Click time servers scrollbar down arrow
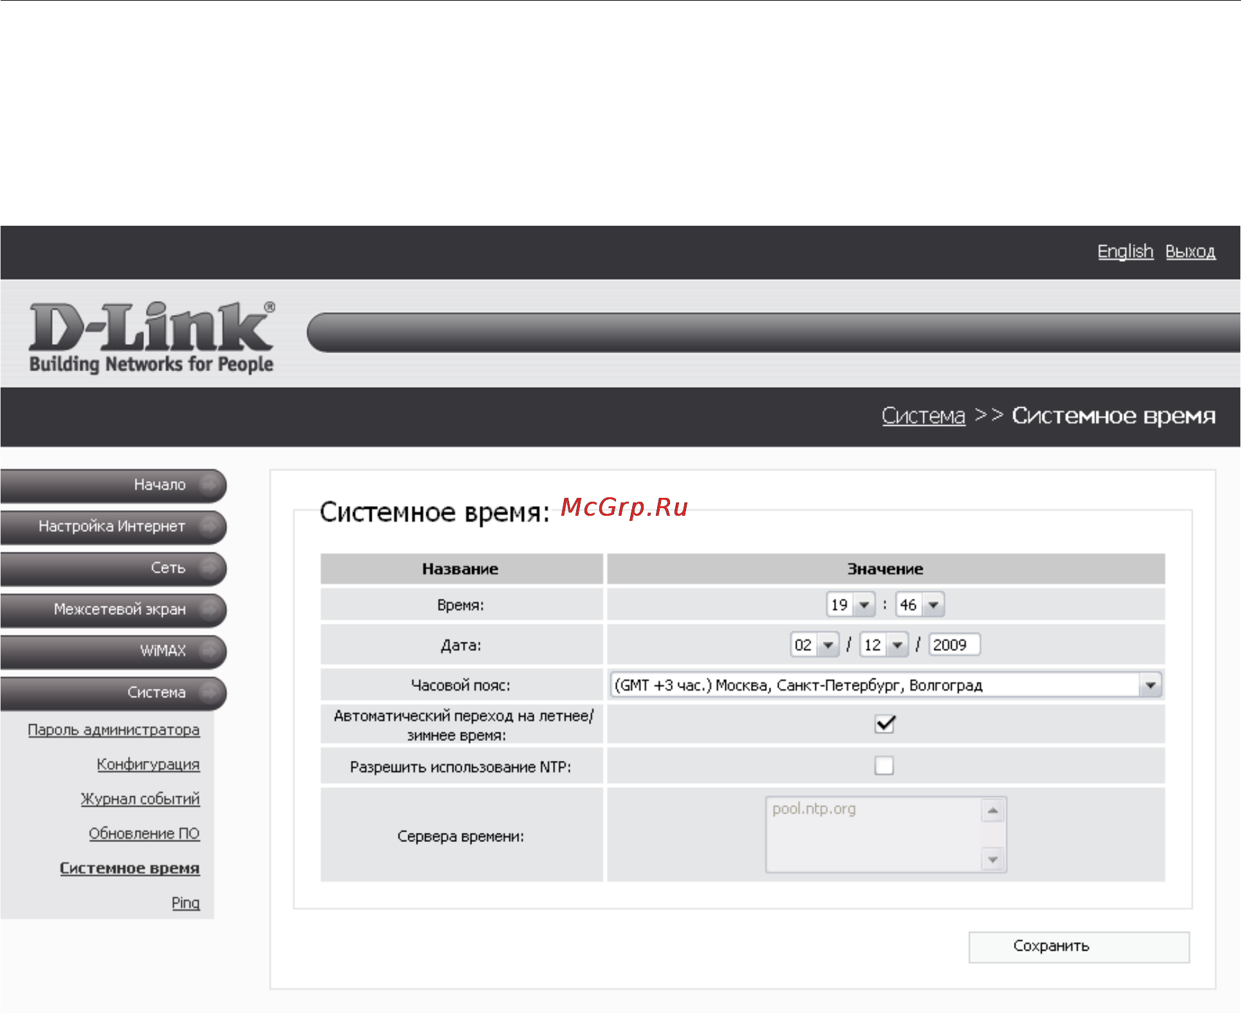 pos(993,859)
